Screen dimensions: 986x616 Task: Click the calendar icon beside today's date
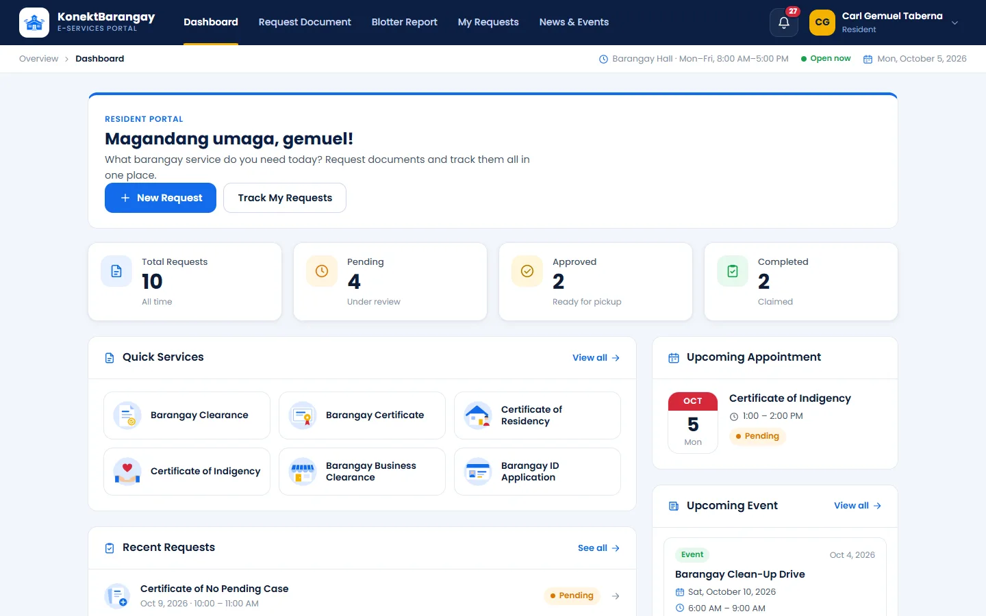click(x=868, y=60)
